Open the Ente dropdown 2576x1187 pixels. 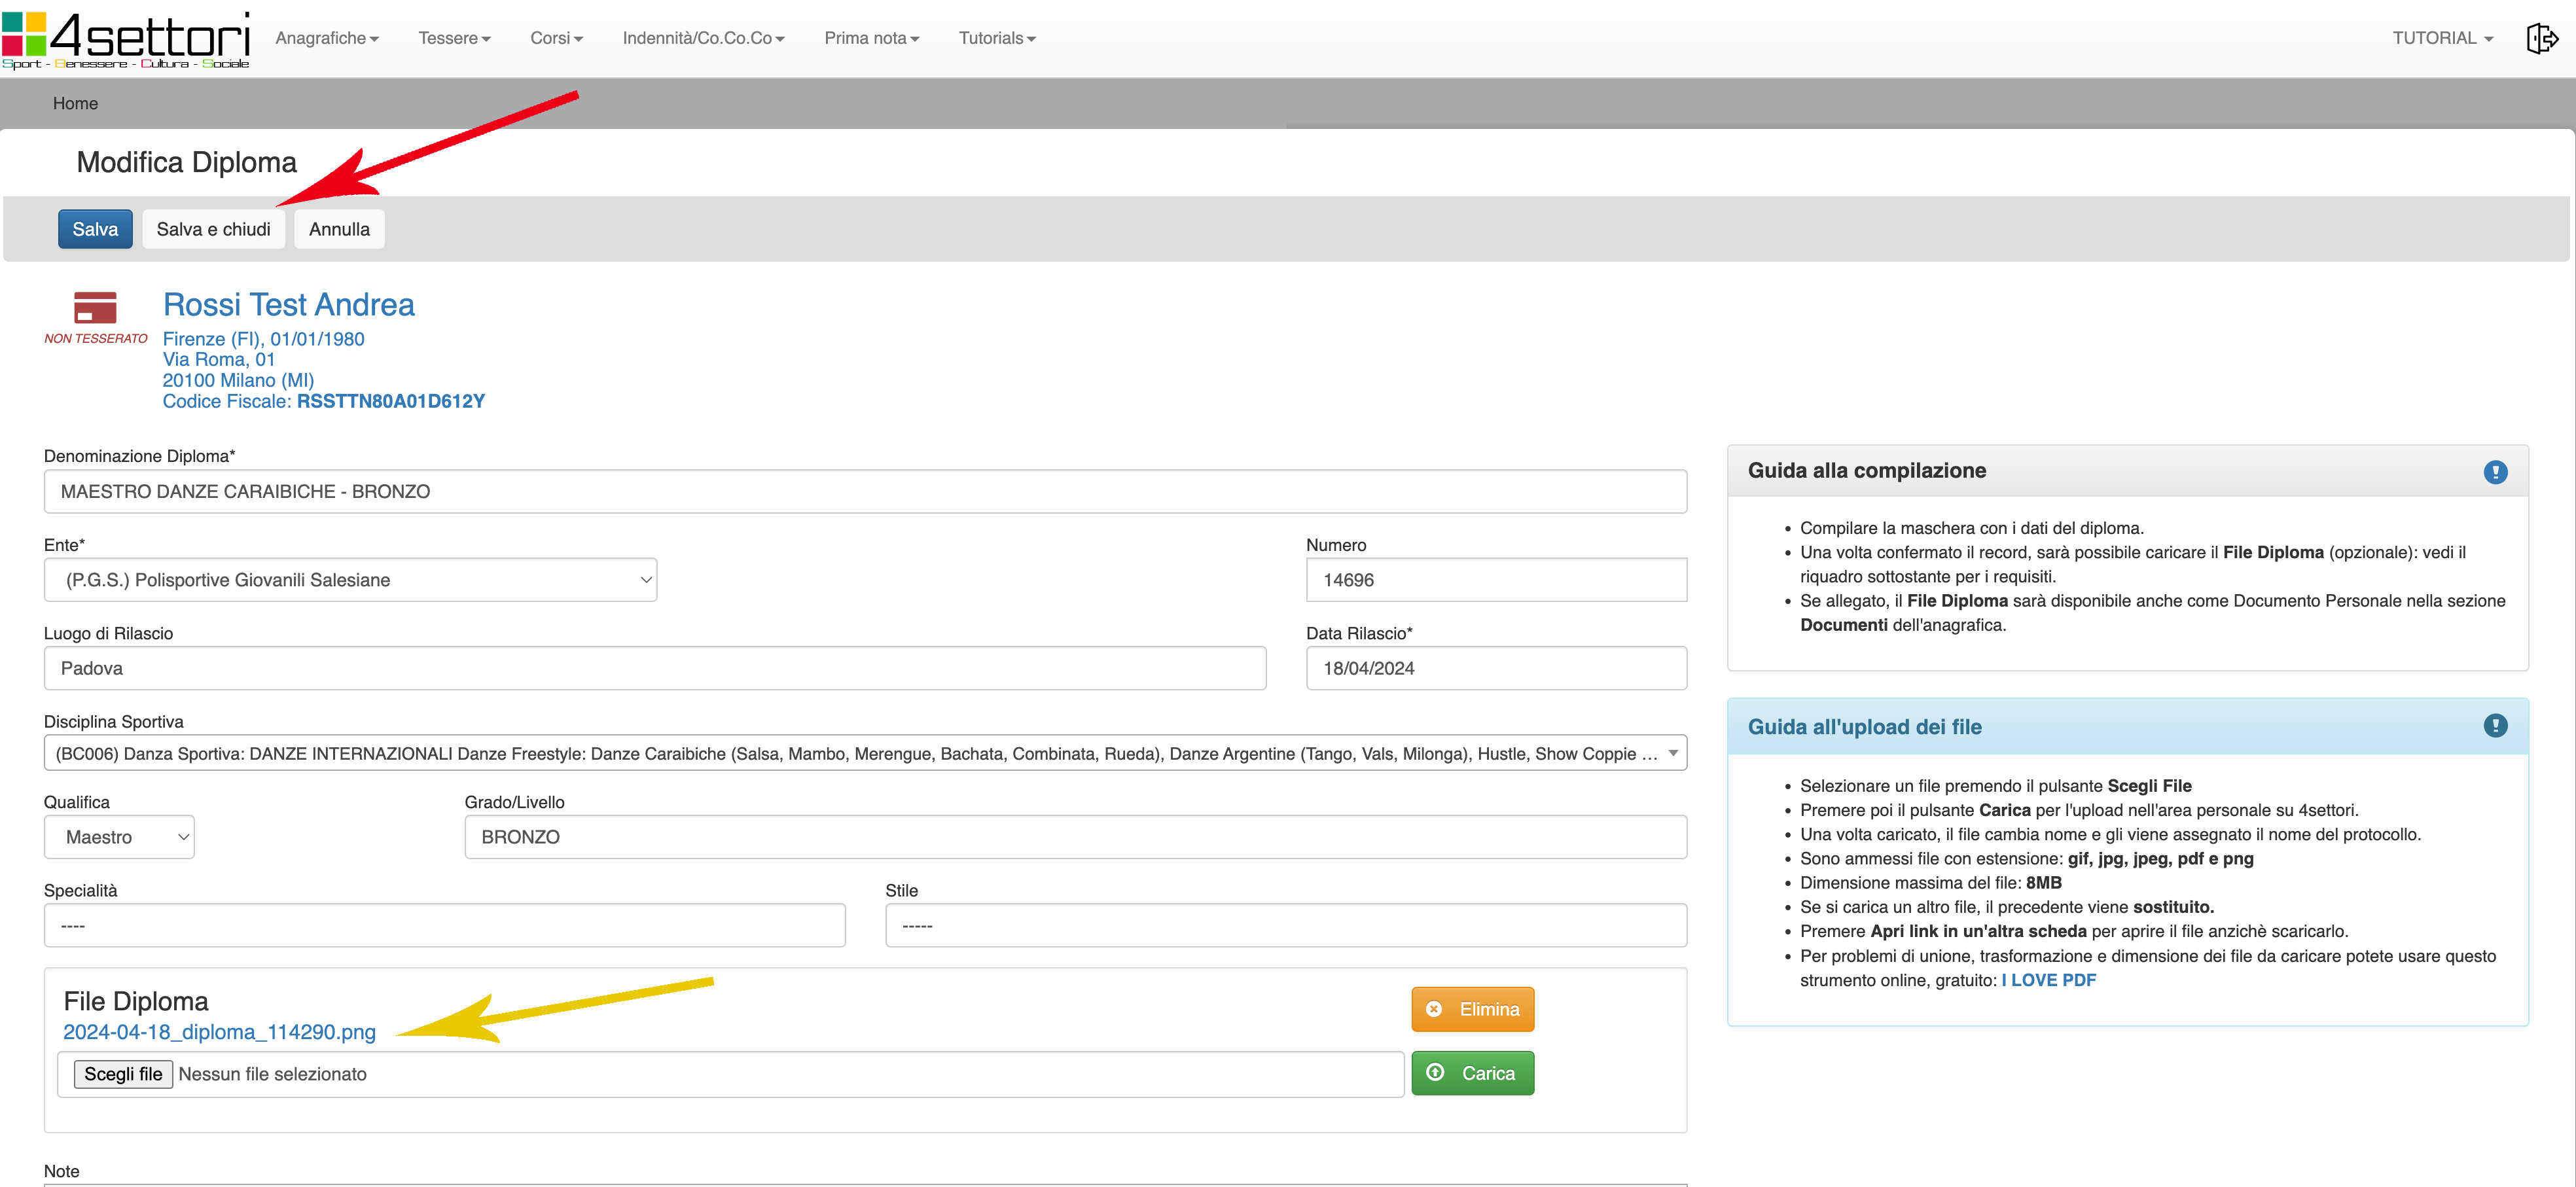(x=350, y=580)
